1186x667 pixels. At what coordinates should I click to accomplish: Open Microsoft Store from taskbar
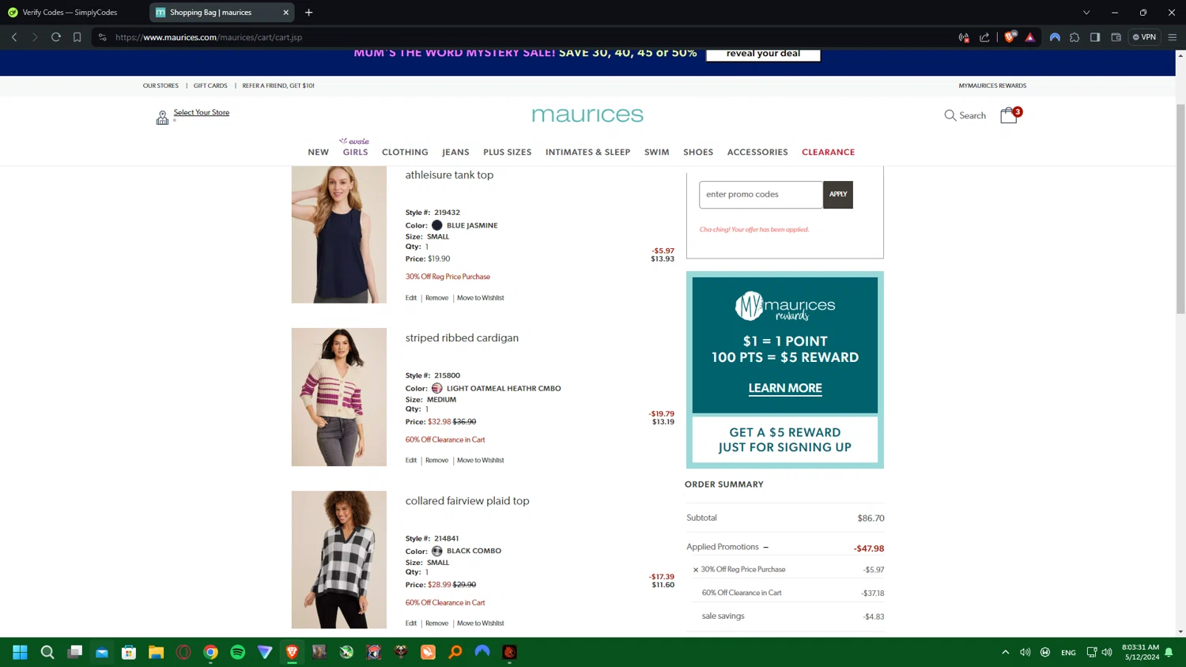coord(129,652)
